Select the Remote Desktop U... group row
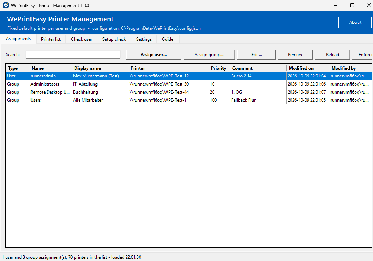Image resolution: width=373 pixels, height=261 pixels. pos(188,92)
